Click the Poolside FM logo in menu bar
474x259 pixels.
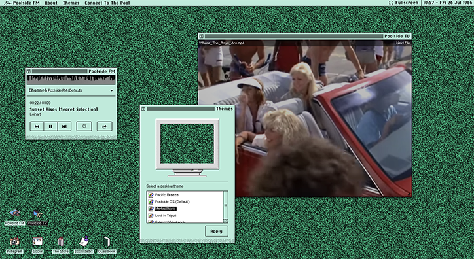(22, 3)
